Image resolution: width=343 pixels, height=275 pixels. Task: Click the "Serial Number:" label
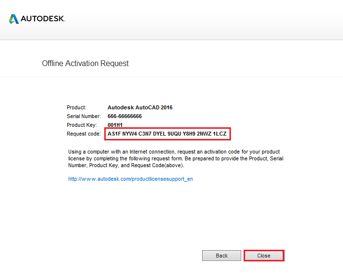click(84, 116)
